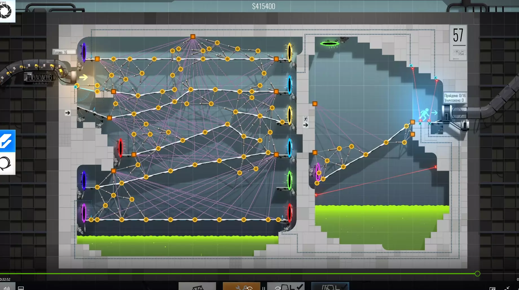Click the 'Пройдено: 0/16' counter
Image resolution: width=519 pixels, height=290 pixels.
pos(455,96)
